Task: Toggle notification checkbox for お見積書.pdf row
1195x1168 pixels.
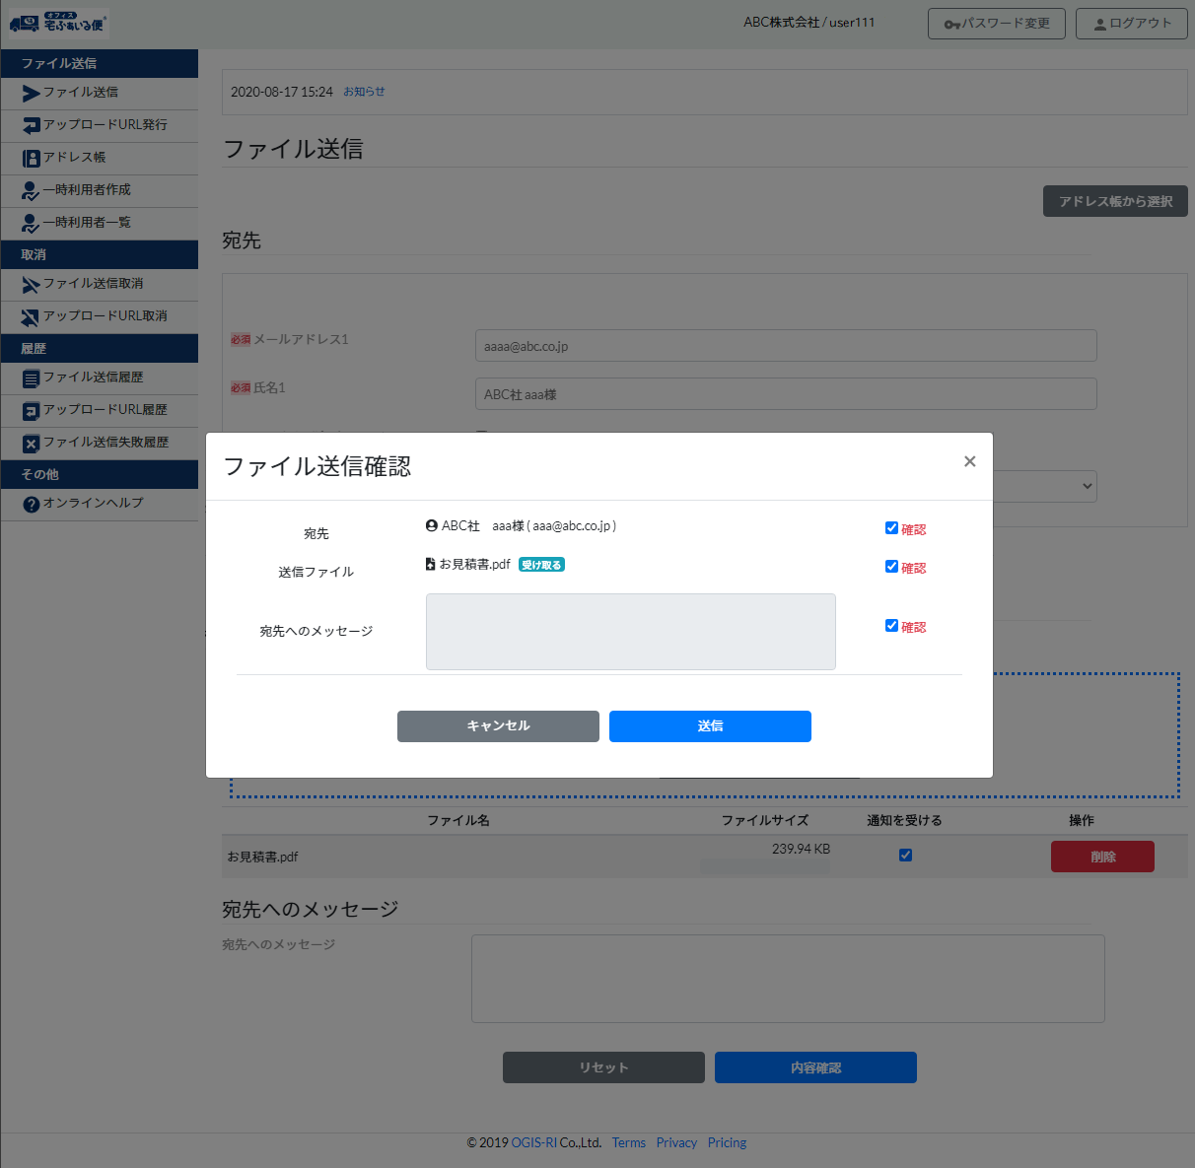Action: [x=905, y=855]
